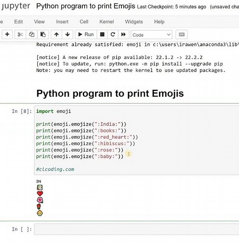Restart kernel and run all fast-forward icon

124,34
